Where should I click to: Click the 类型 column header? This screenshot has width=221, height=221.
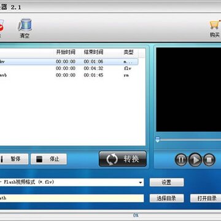[128, 52]
